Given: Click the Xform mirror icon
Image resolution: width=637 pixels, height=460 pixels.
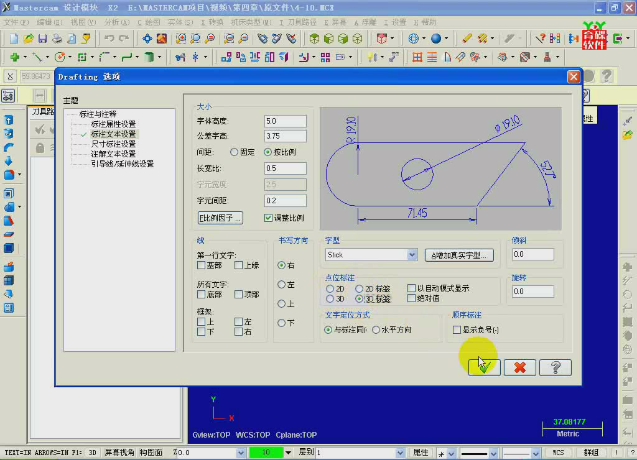Looking at the screenshot, I should (x=254, y=57).
